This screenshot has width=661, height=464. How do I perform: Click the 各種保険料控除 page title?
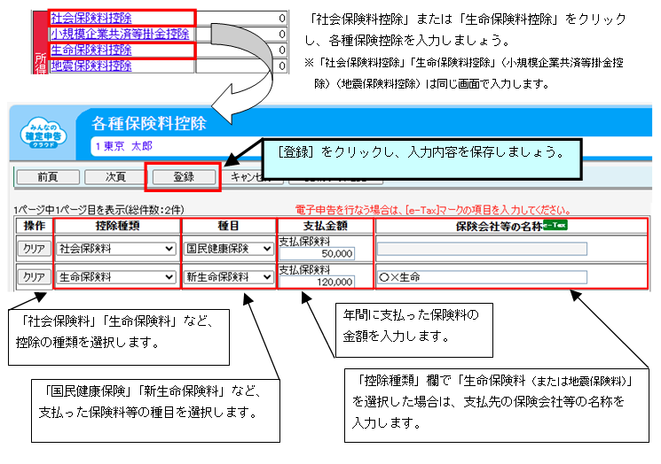(149, 123)
